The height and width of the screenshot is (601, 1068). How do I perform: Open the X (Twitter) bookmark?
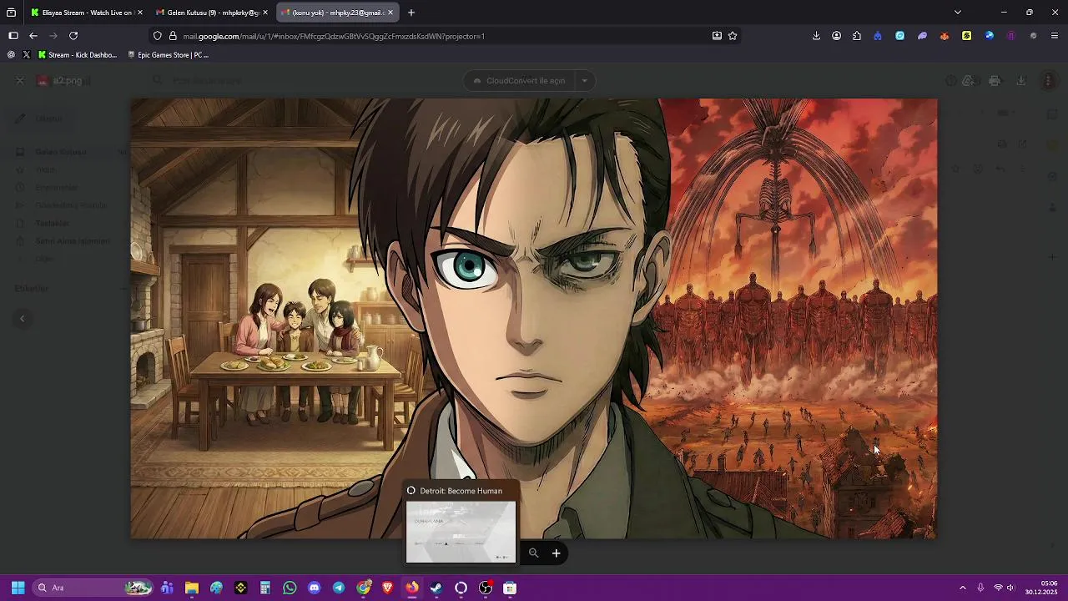pyautogui.click(x=27, y=55)
